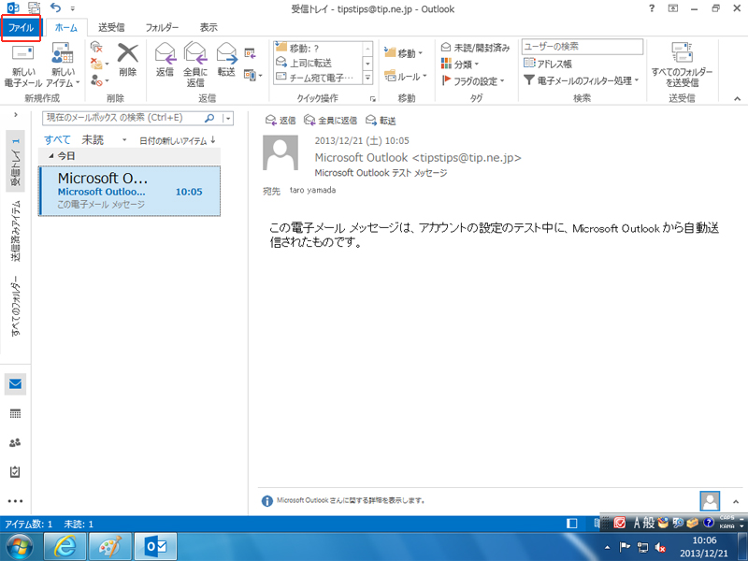The image size is (748, 561).
Task: Switch to the ホーム tab
Action: click(65, 28)
